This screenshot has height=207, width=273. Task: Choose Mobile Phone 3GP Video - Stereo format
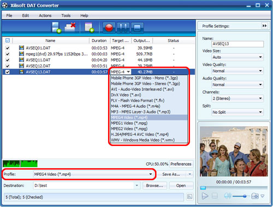pyautogui.click(x=149, y=83)
